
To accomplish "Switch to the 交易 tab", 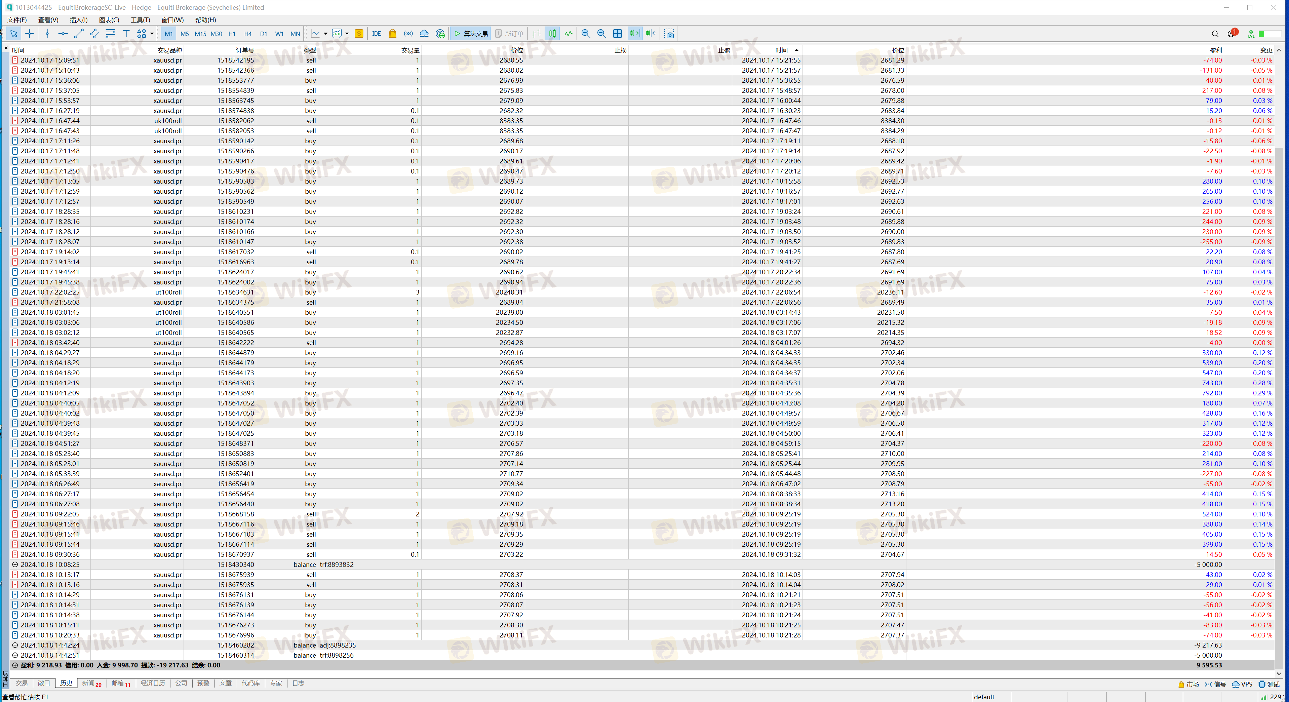I will (22, 684).
